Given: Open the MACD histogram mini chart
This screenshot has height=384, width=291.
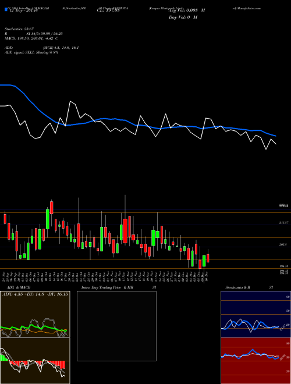Looking at the screenshot, I should click(x=35, y=361).
